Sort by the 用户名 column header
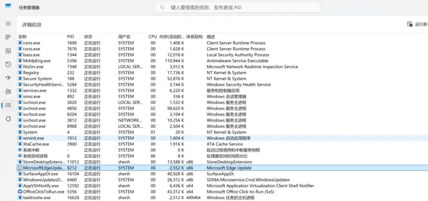428x201 pixels. point(124,36)
